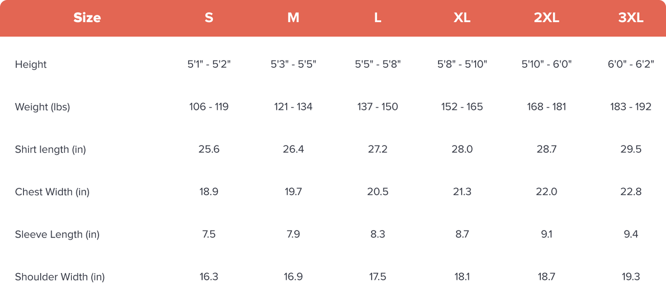This screenshot has height=297, width=666.
Task: Click the Shirt length (in) row label
Action: [x=50, y=149]
